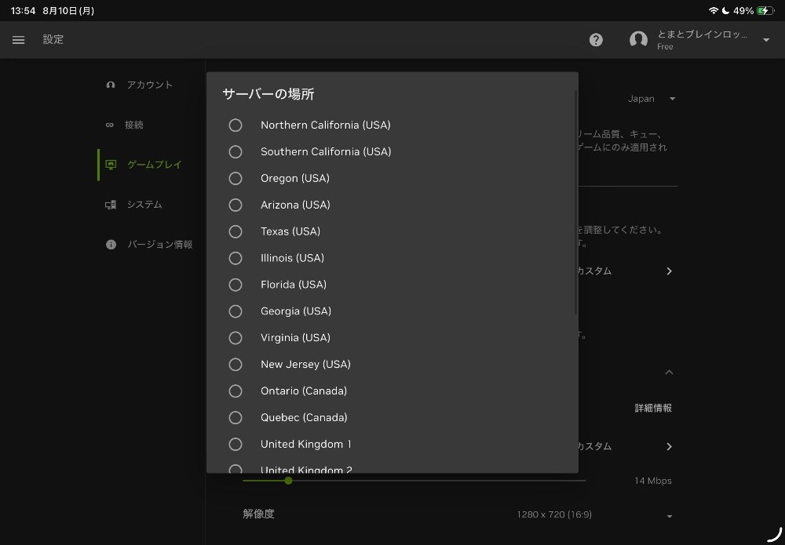Tap the 13:54 clock in status bar
The width and height of the screenshot is (785, 545).
click(23, 10)
